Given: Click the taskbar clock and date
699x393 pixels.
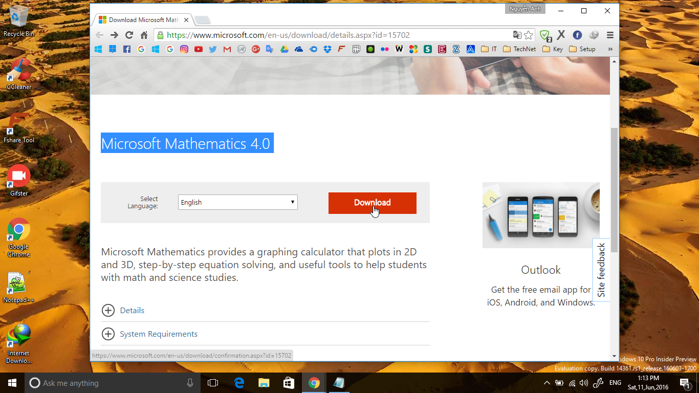Looking at the screenshot, I should coord(648,383).
